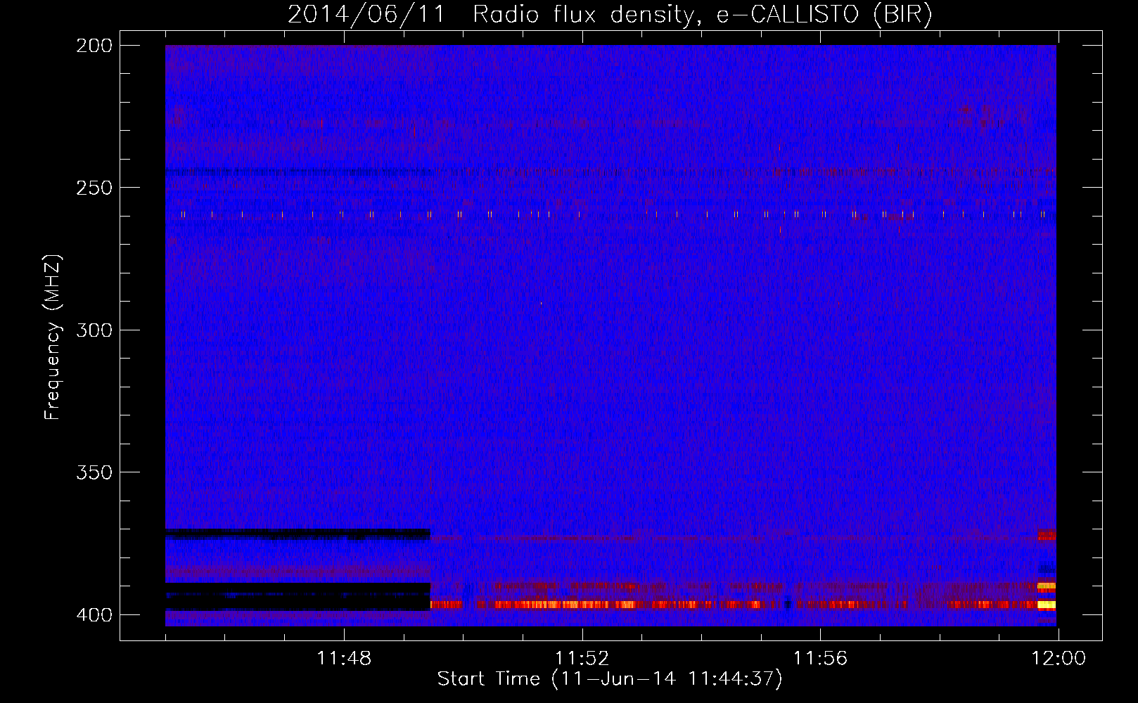Click the 'Frequency (MHZ)' axis title
The width and height of the screenshot is (1138, 703).
coord(53,337)
